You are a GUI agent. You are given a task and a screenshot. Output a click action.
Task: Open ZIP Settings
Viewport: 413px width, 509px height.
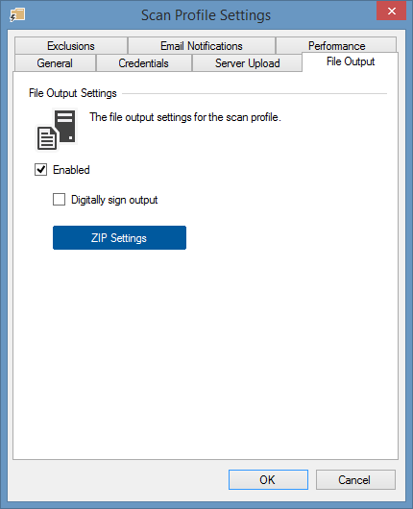click(x=119, y=237)
